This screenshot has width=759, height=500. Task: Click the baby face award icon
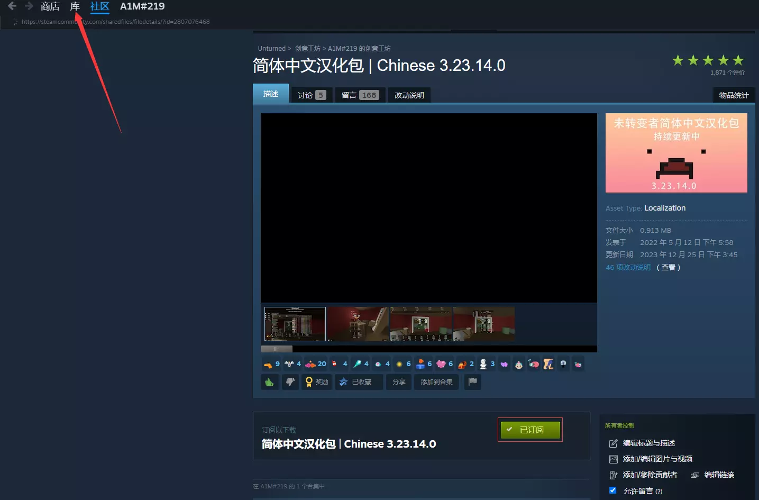(x=519, y=364)
